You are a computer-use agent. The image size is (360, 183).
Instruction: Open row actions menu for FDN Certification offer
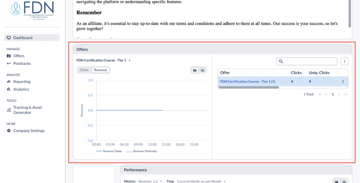click(343, 82)
